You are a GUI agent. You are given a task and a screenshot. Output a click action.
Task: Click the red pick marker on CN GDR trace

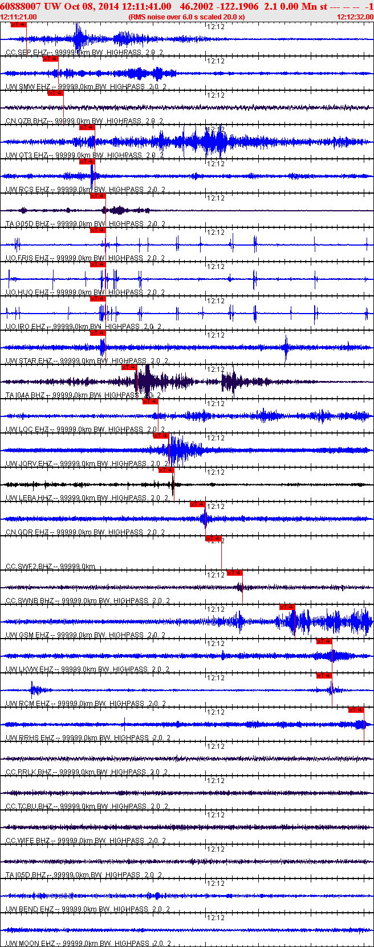[197, 504]
